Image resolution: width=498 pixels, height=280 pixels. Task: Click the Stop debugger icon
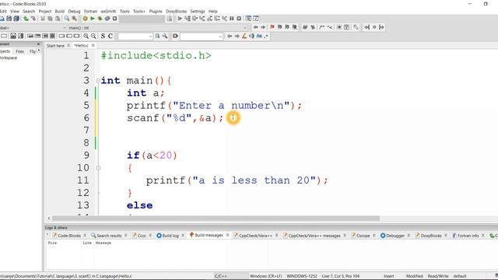click(239, 19)
